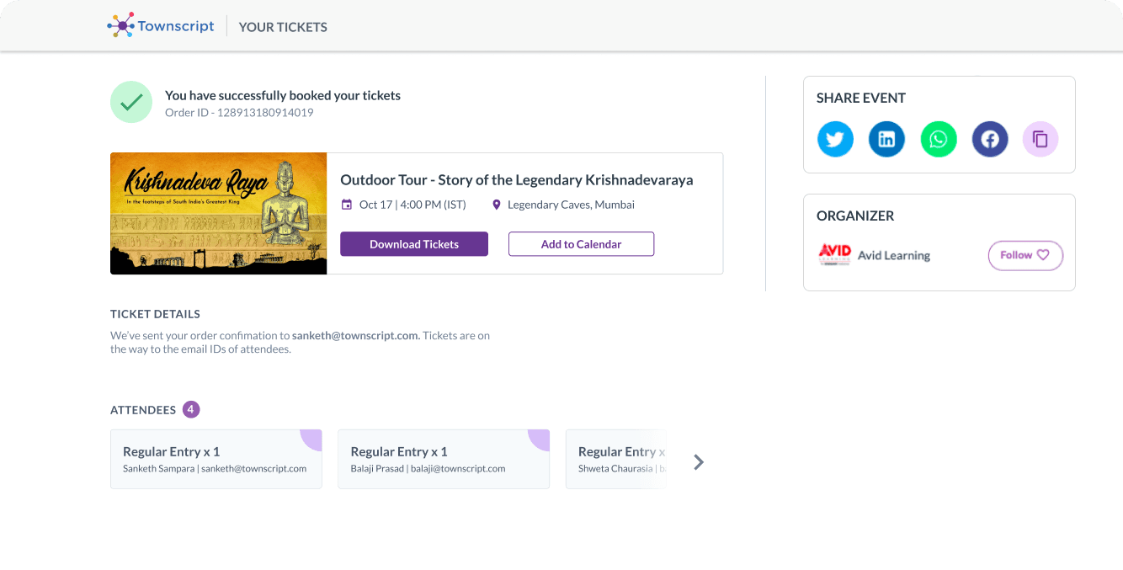The width and height of the screenshot is (1123, 570).
Task: Open the Outdoor Tour event title
Action: tap(516, 179)
